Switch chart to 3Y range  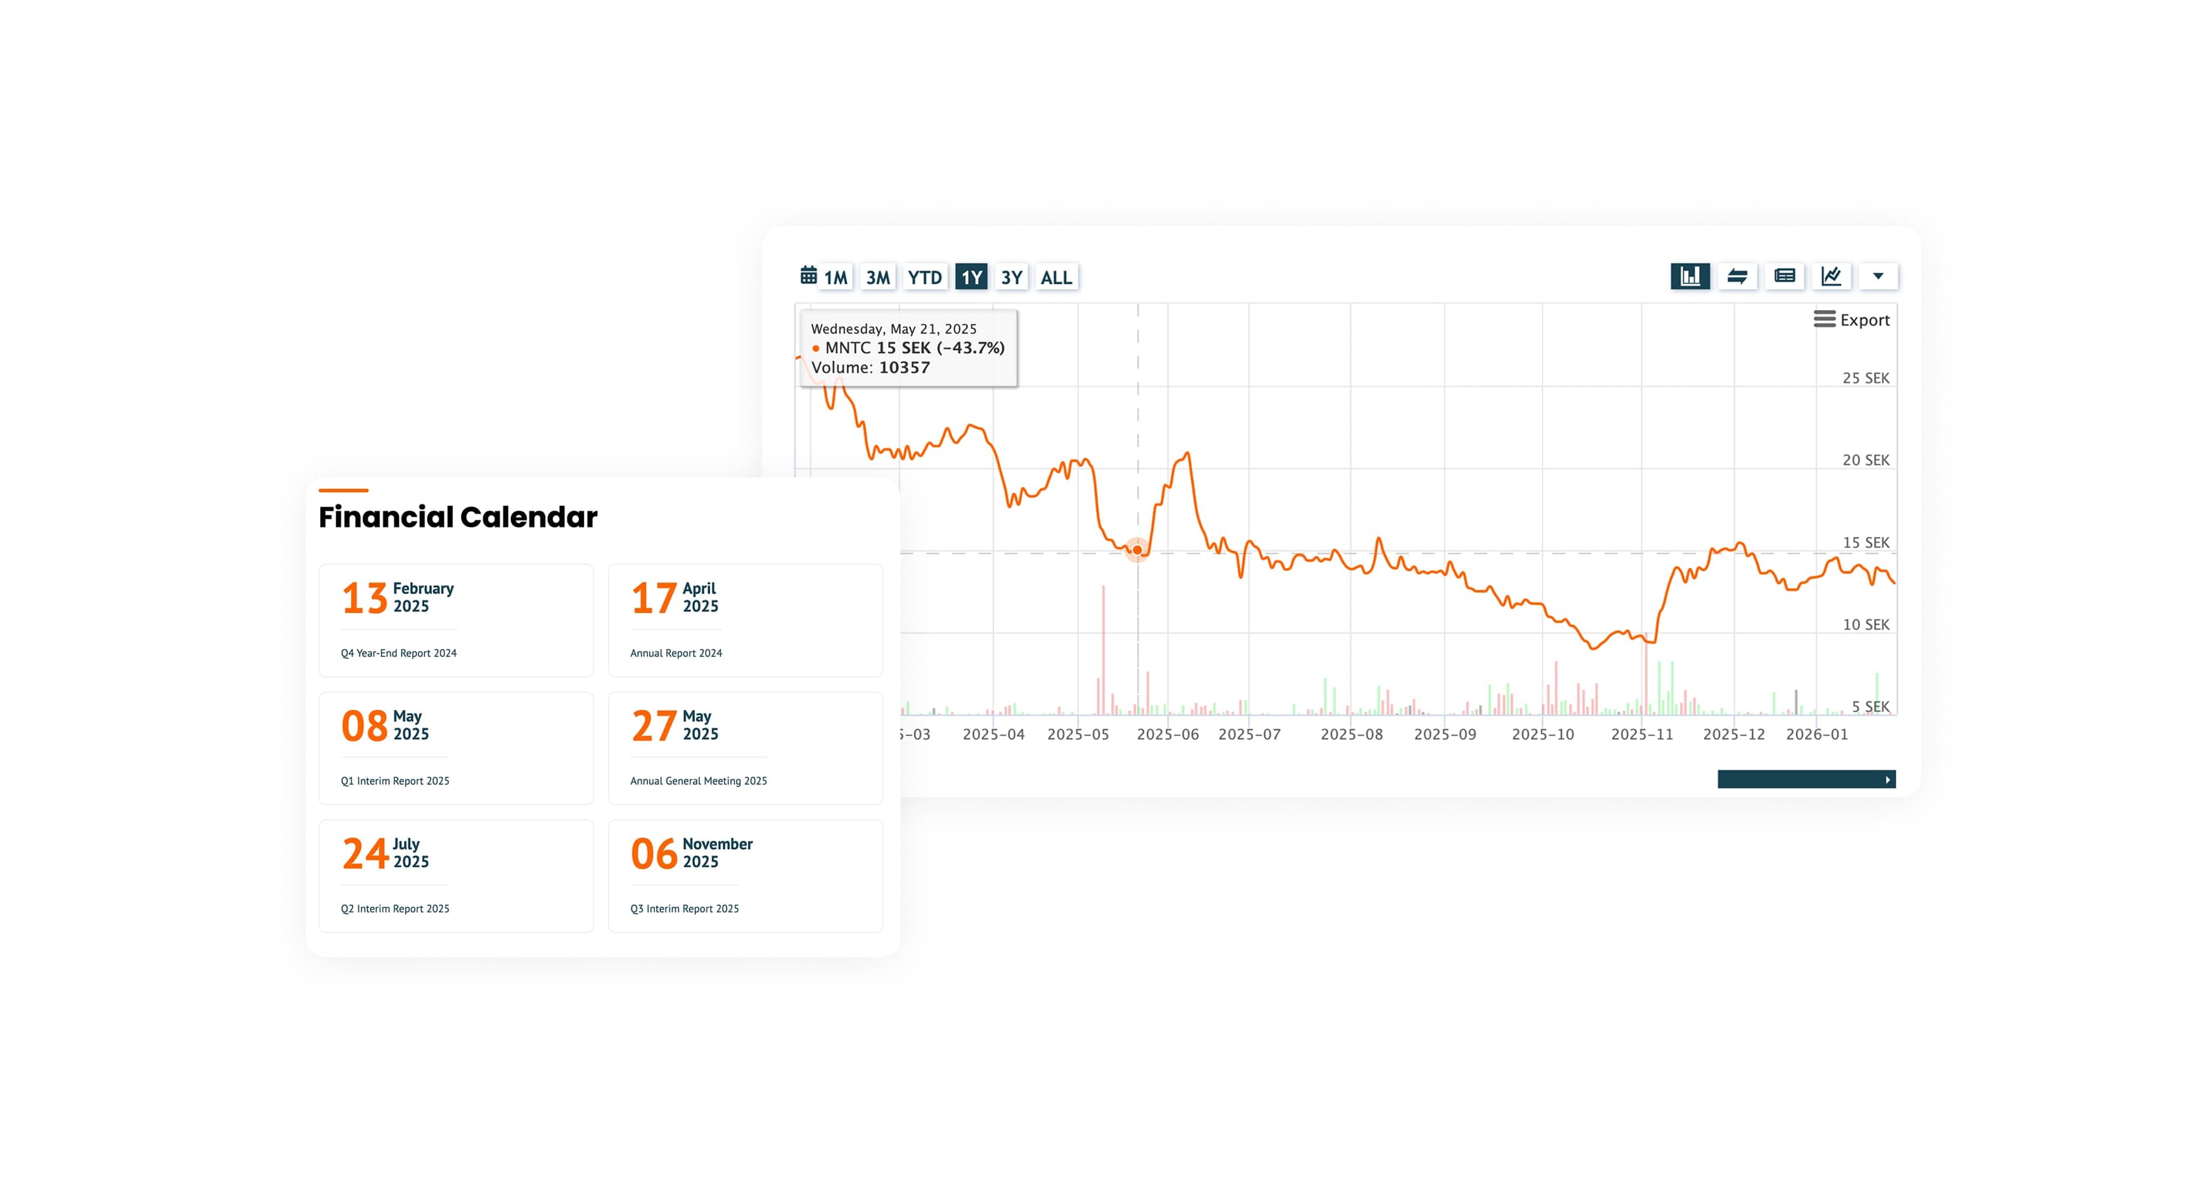pyautogui.click(x=1011, y=277)
